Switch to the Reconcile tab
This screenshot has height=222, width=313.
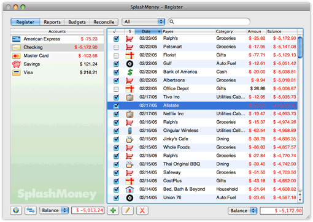[104, 22]
